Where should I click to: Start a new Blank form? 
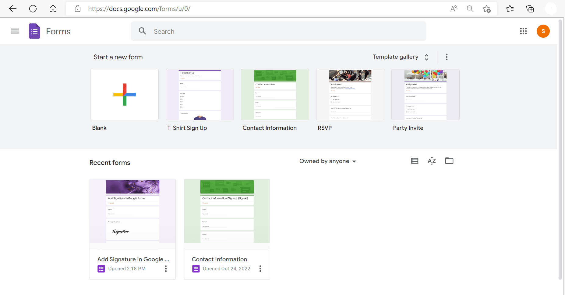tap(125, 94)
